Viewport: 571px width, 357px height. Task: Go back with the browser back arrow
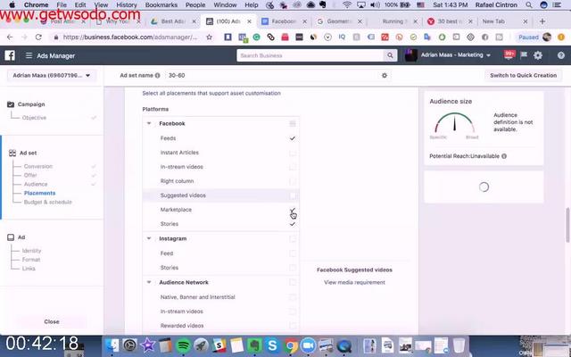[x=10, y=37]
